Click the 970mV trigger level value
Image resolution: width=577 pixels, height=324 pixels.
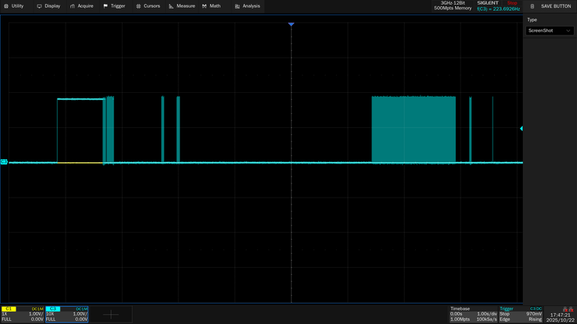534,314
